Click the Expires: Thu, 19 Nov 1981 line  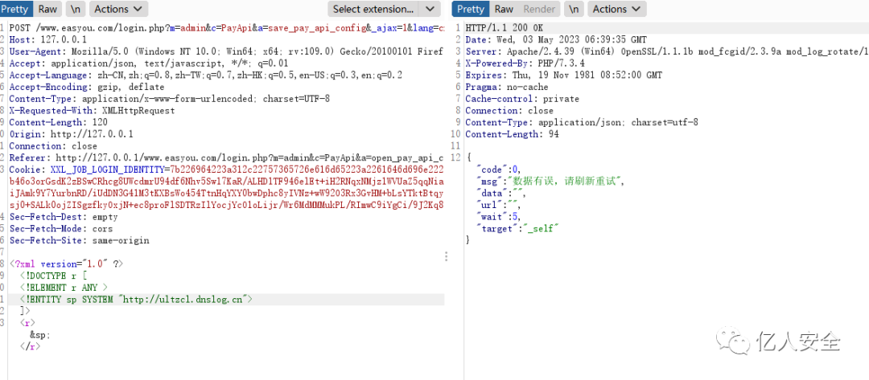[563, 76]
